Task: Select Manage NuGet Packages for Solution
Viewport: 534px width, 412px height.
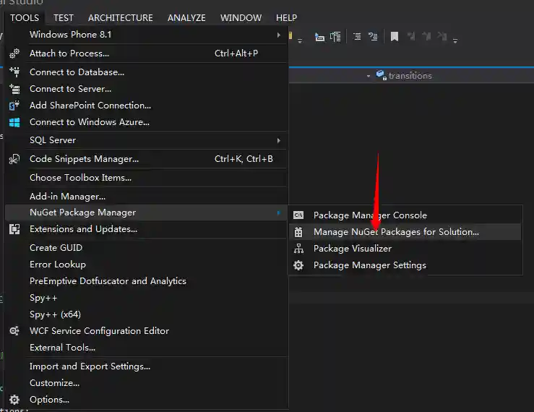Action: [x=396, y=232]
